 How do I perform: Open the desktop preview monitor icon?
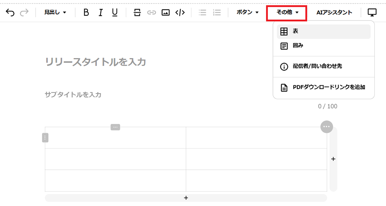pyautogui.click(x=372, y=13)
